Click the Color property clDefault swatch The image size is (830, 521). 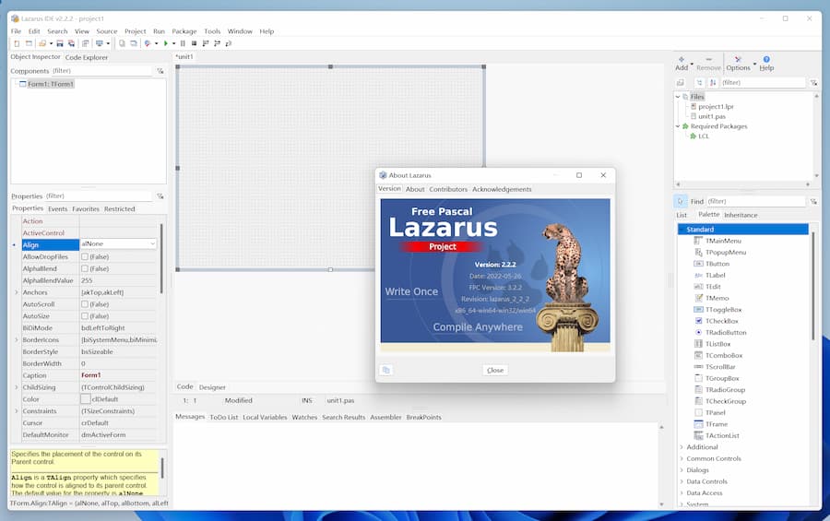pyautogui.click(x=86, y=398)
